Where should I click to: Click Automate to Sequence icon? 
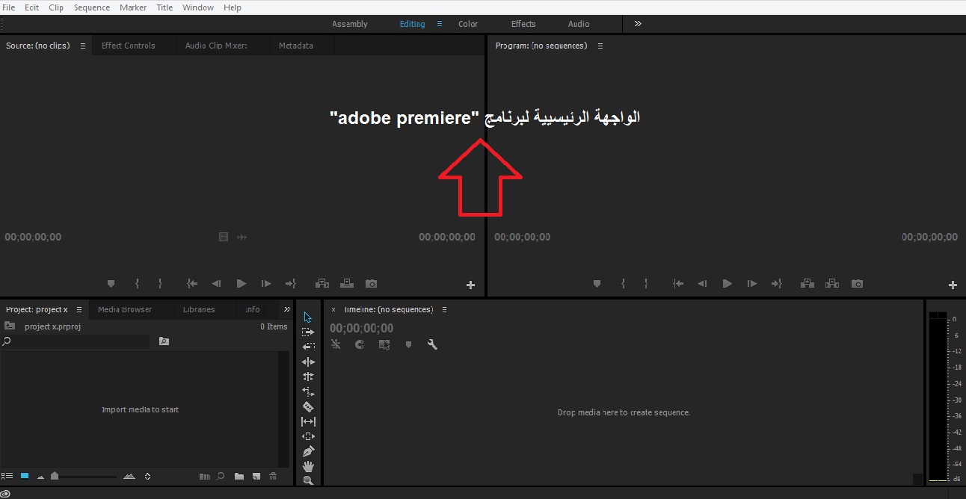205,476
